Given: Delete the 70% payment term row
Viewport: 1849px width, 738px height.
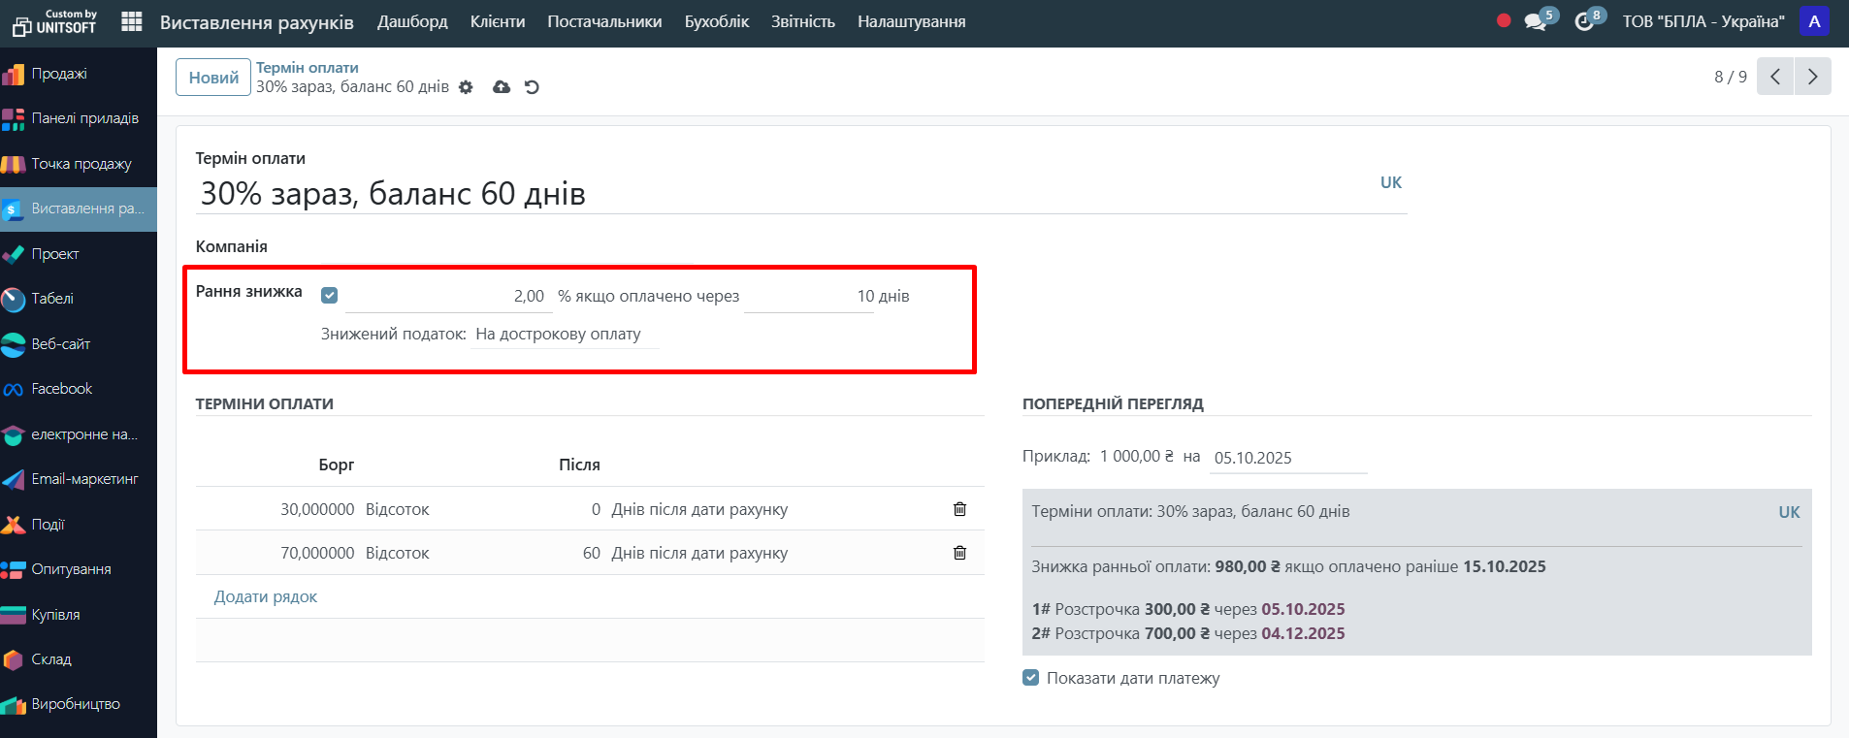Looking at the screenshot, I should tap(959, 553).
